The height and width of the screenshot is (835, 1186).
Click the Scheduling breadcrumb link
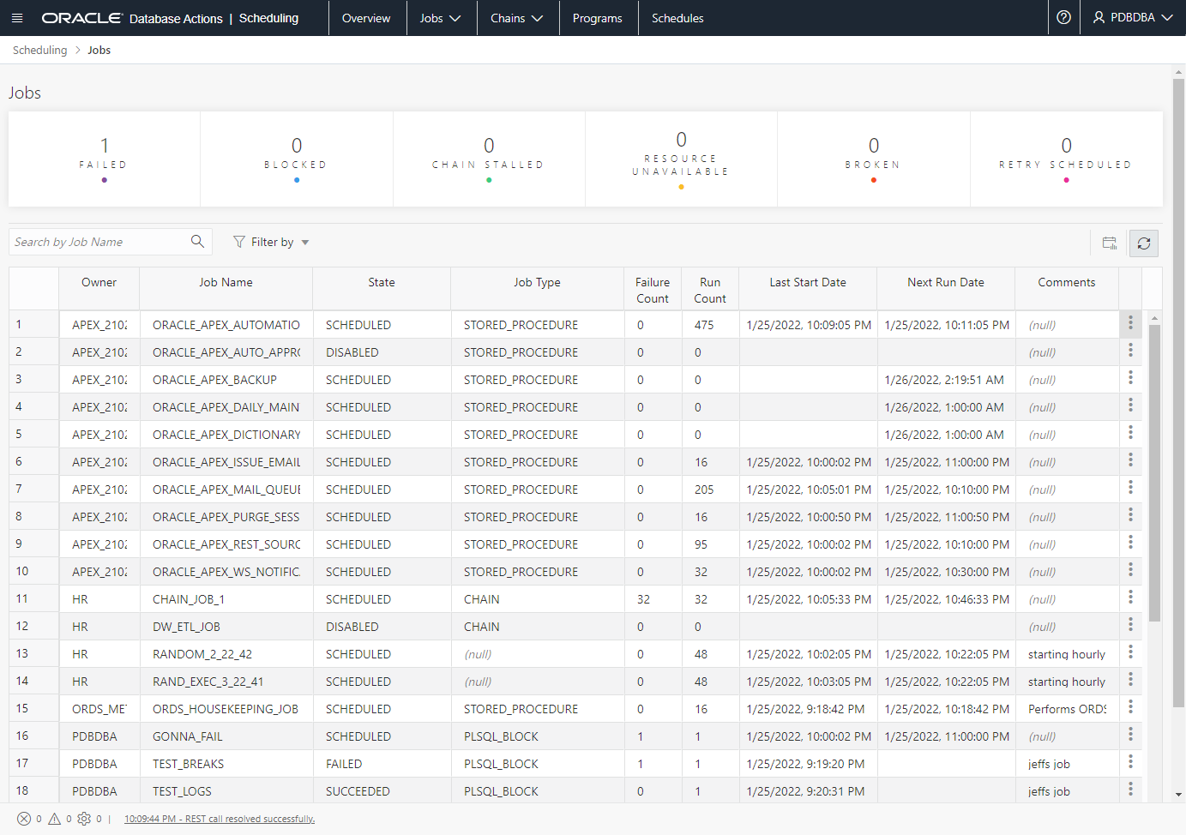click(x=39, y=51)
